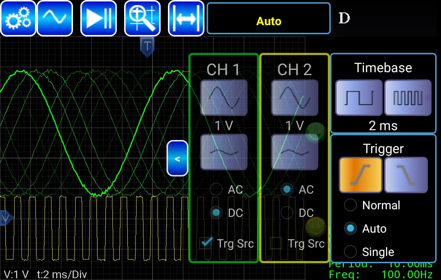Click the T trigger position marker
This screenshot has height=280, width=441.
point(147,47)
